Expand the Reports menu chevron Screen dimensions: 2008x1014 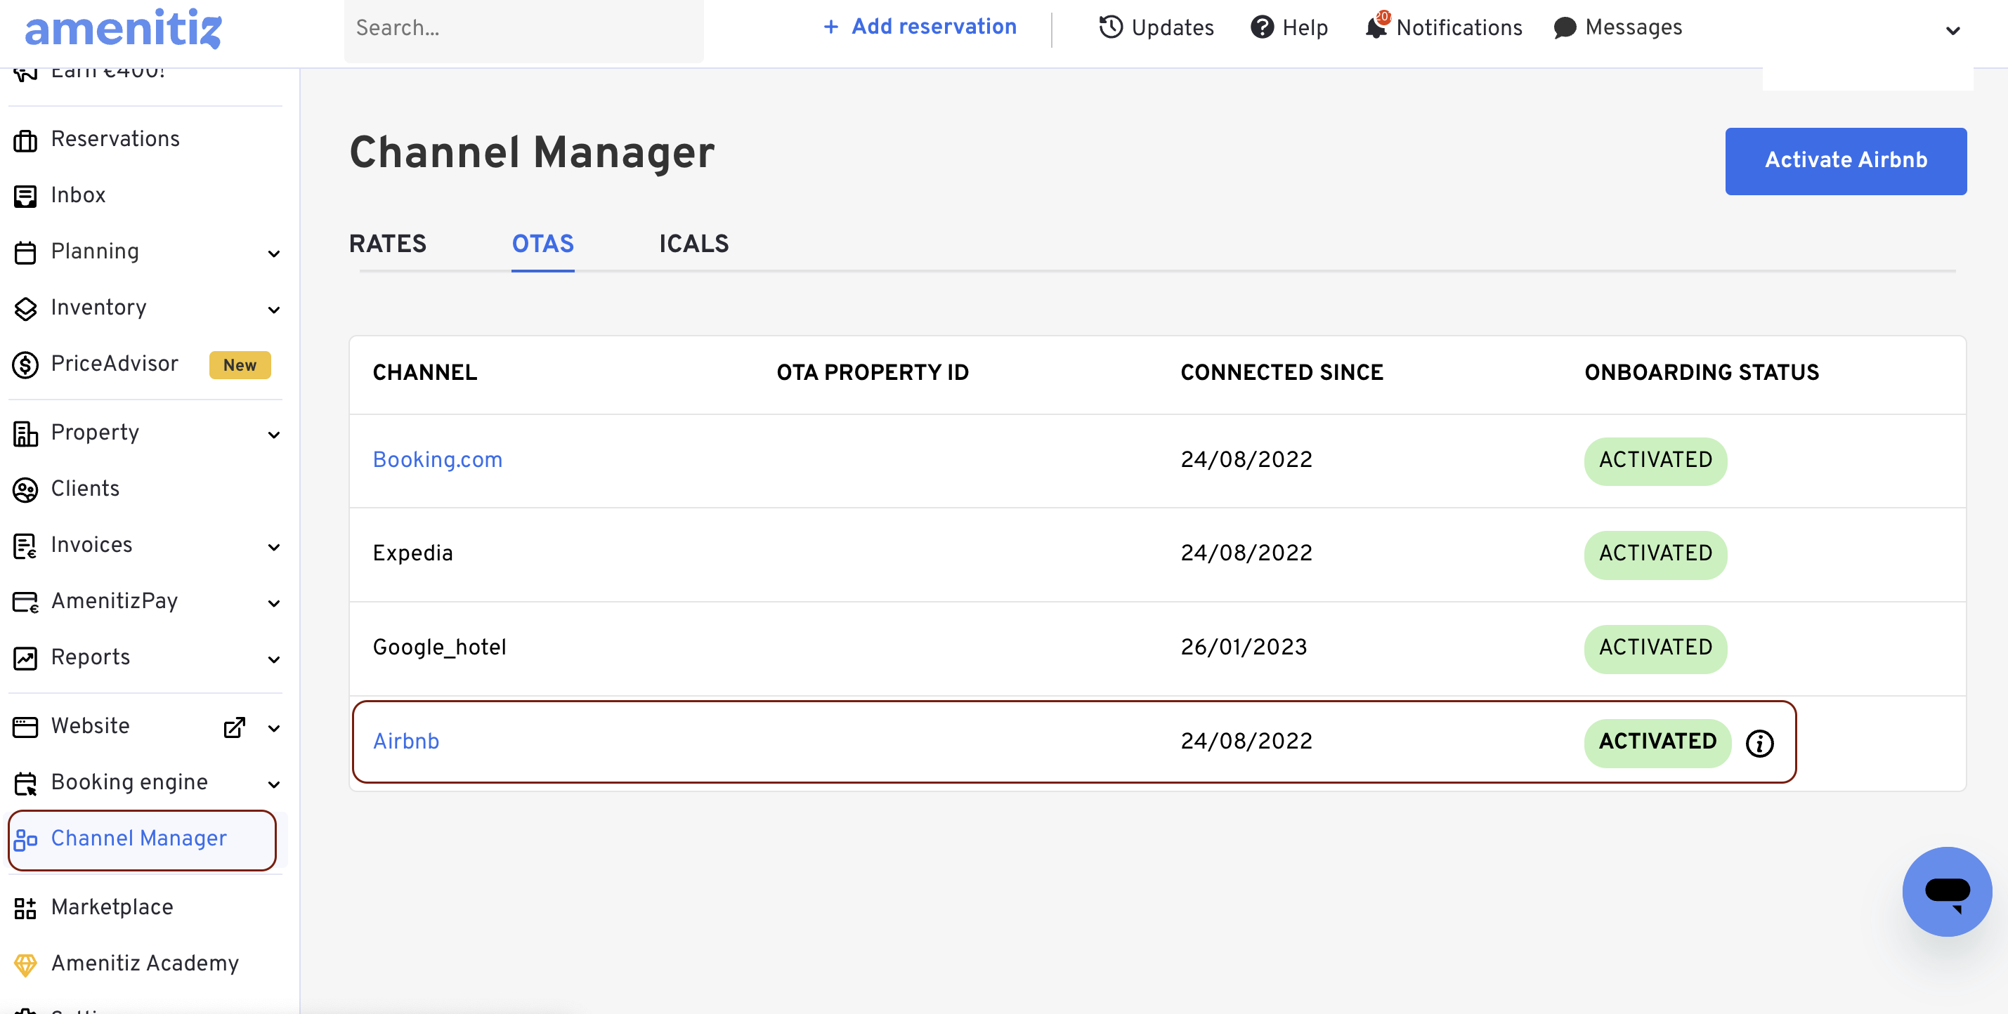pyautogui.click(x=273, y=659)
